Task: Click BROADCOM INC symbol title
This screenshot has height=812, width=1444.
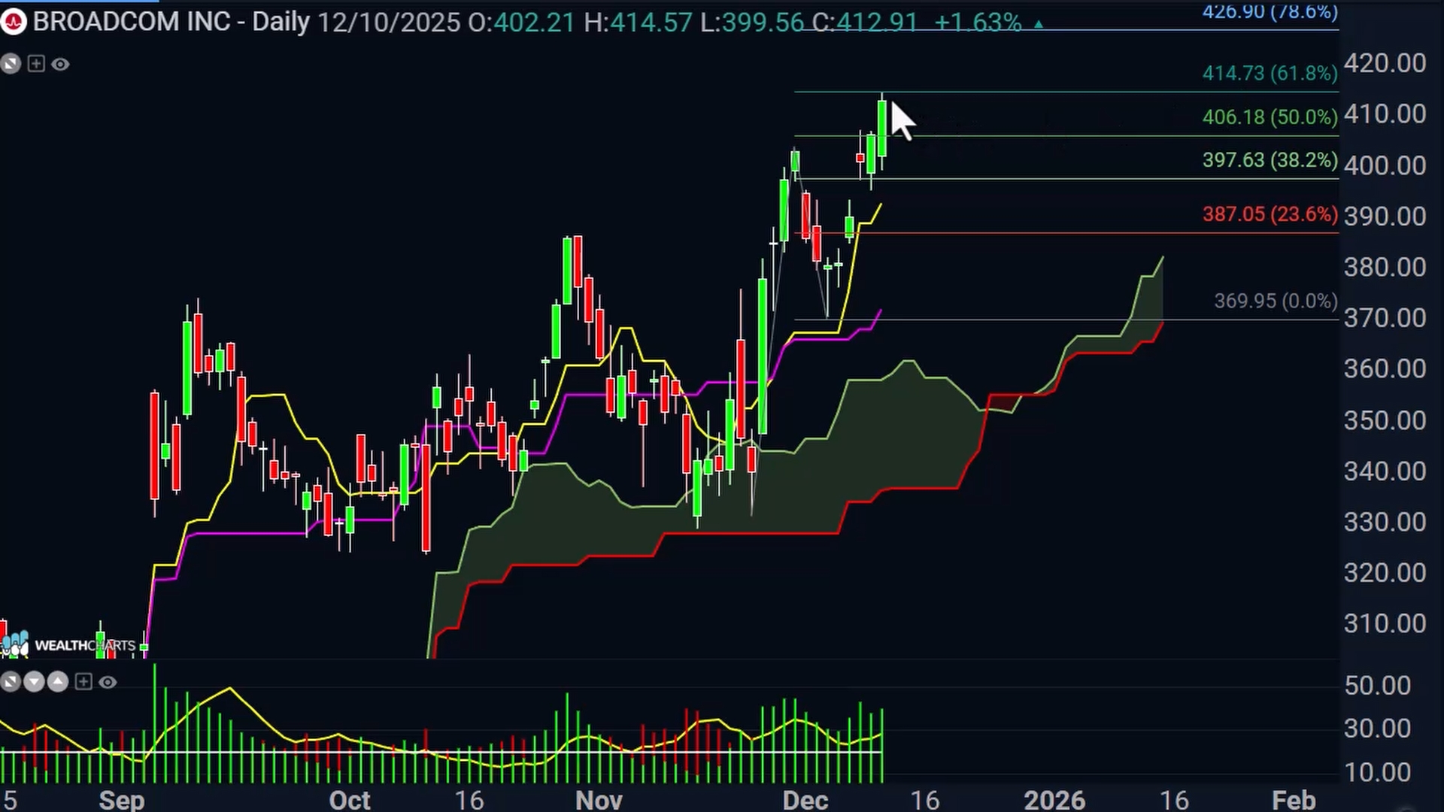Action: click(132, 22)
